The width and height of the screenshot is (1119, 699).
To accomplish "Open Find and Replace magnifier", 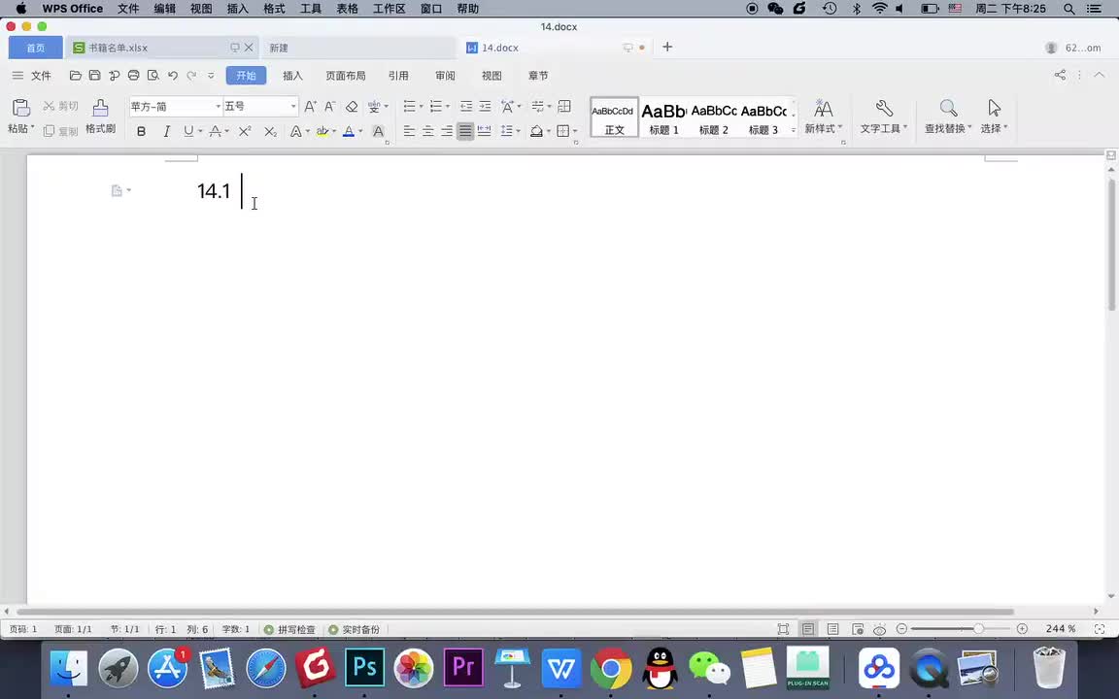I will pyautogui.click(x=948, y=108).
